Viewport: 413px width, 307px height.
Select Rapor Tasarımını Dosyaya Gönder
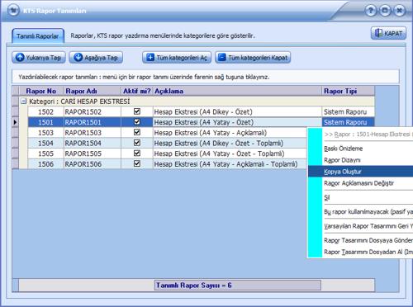pyautogui.click(x=360, y=240)
